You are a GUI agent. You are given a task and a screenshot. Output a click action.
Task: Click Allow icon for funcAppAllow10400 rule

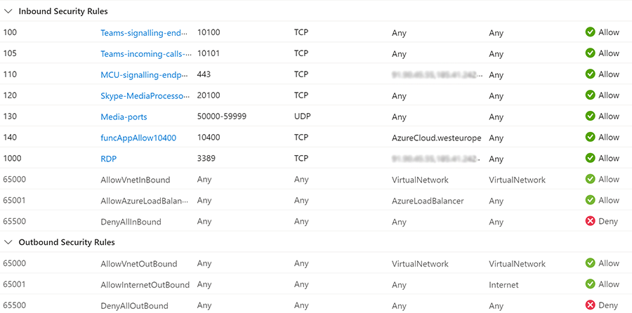[x=590, y=138]
